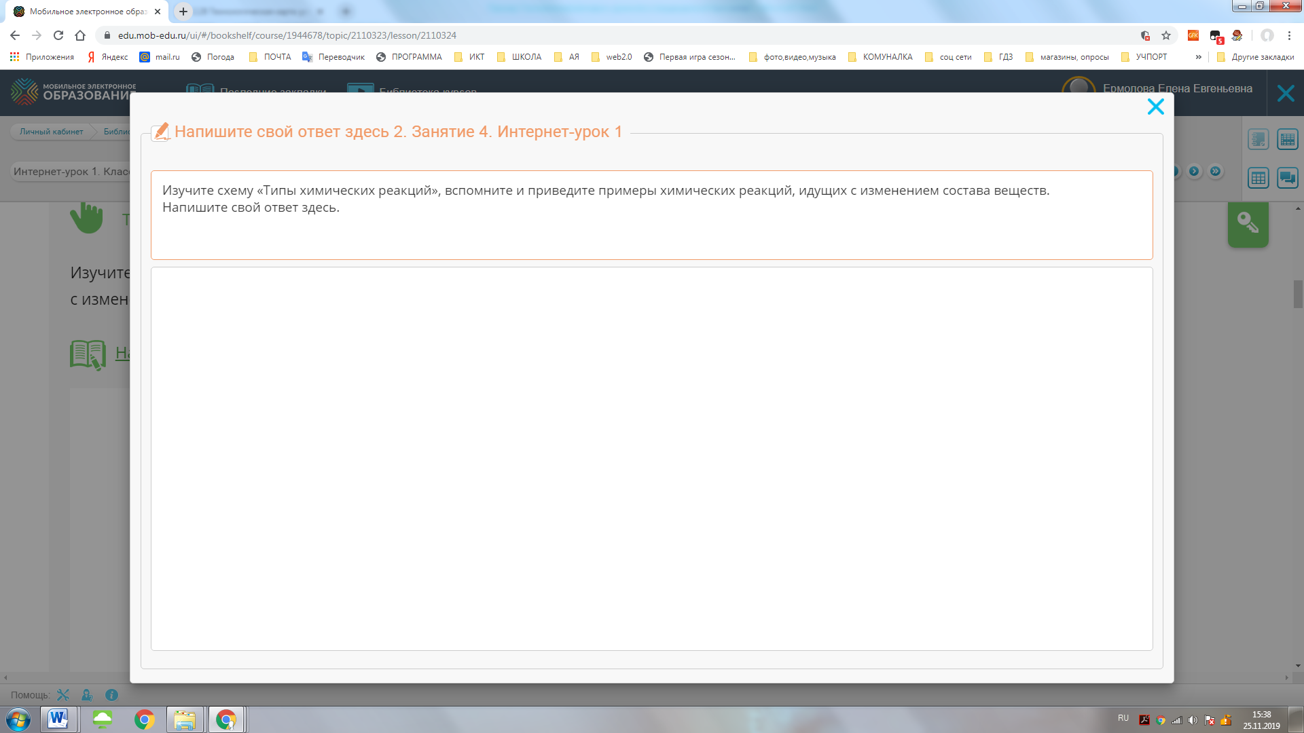
Task: Close the answer dialog with the X
Action: 1155,107
